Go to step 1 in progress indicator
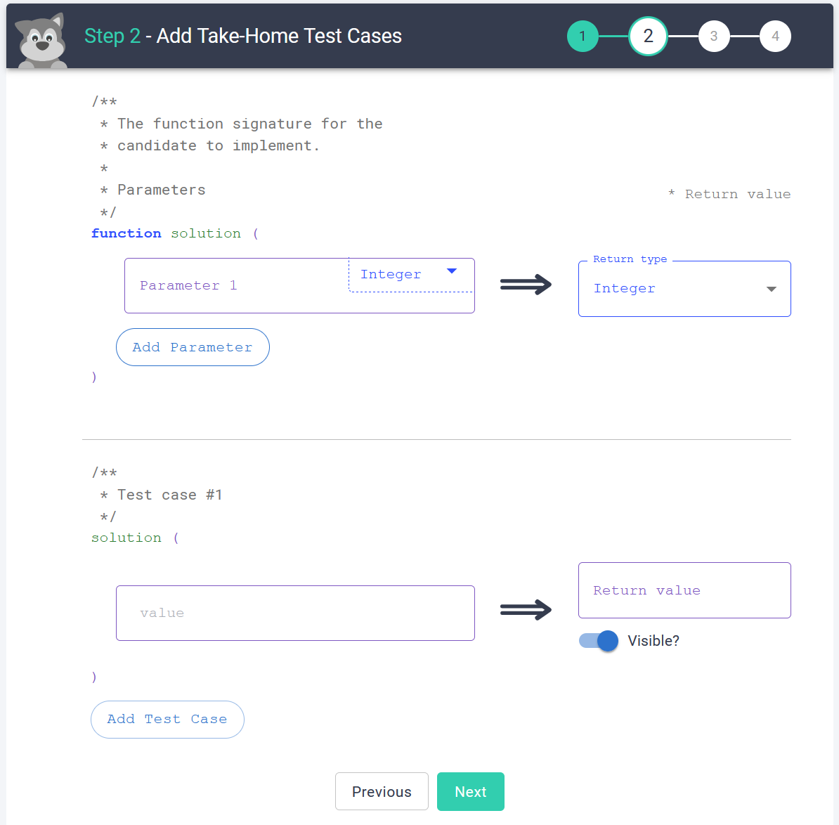 (583, 37)
